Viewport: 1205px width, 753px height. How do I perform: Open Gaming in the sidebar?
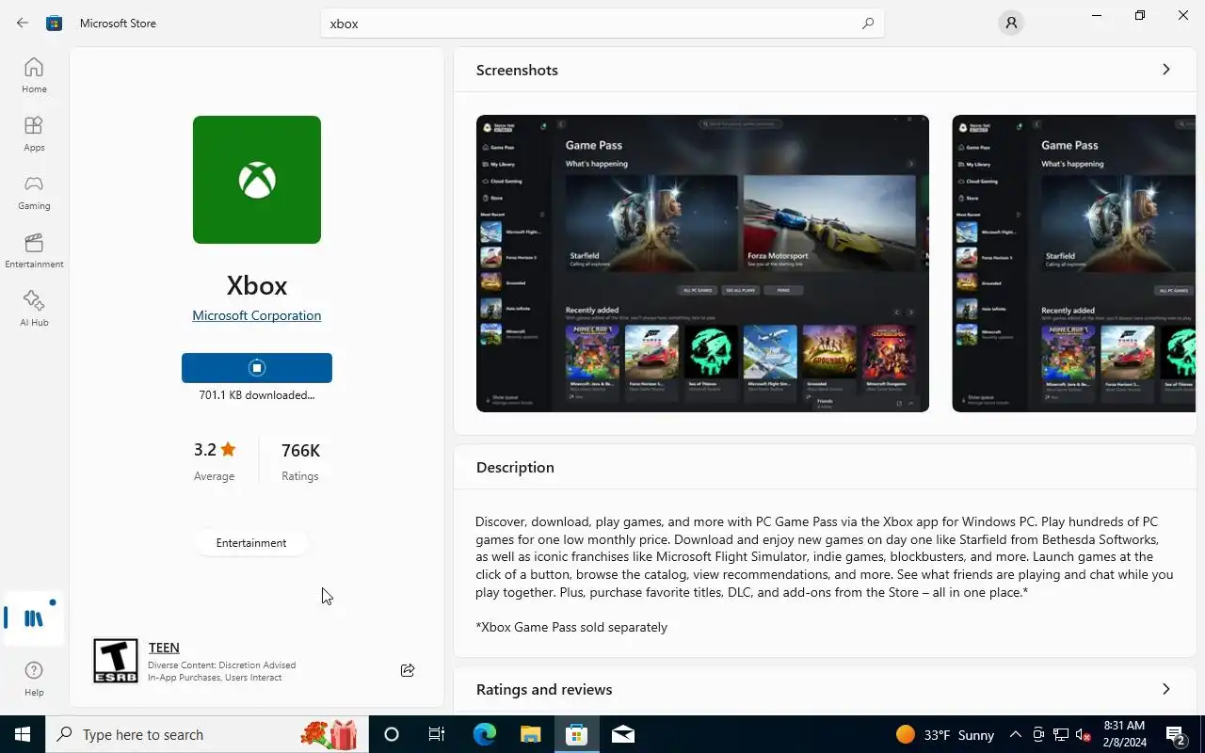point(34,192)
